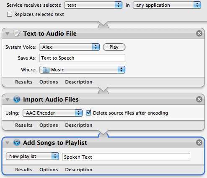This screenshot has width=207, height=178.
Task: Open the Service receives selected text dropdown
Action: pos(93,5)
